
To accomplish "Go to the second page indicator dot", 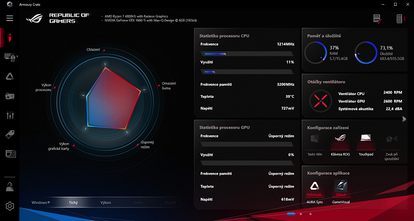I will 301,214.
